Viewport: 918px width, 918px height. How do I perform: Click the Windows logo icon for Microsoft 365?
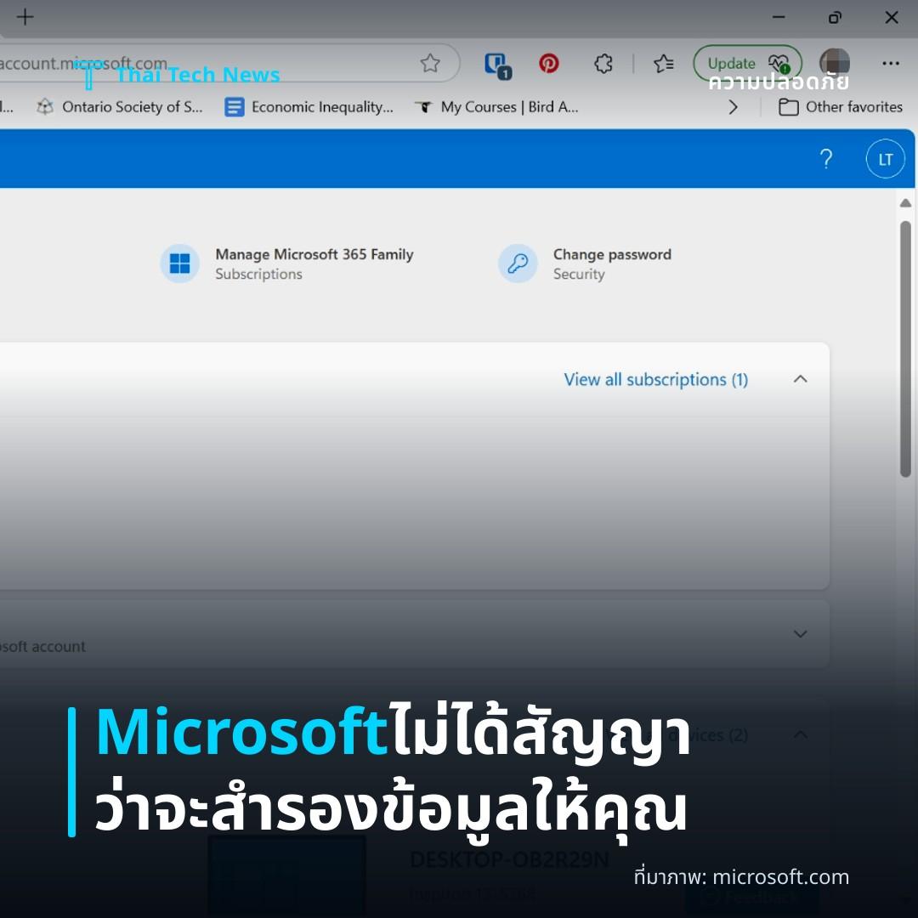tap(179, 263)
